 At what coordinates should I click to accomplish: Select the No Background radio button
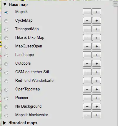click(x=6, y=107)
